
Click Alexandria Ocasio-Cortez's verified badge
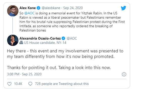click(x=63, y=38)
